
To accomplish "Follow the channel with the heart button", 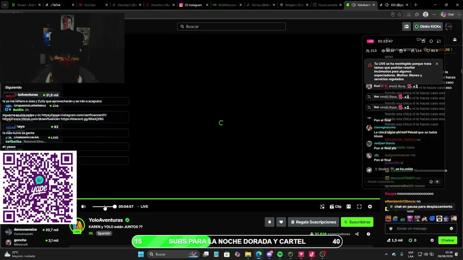I will (x=281, y=222).
